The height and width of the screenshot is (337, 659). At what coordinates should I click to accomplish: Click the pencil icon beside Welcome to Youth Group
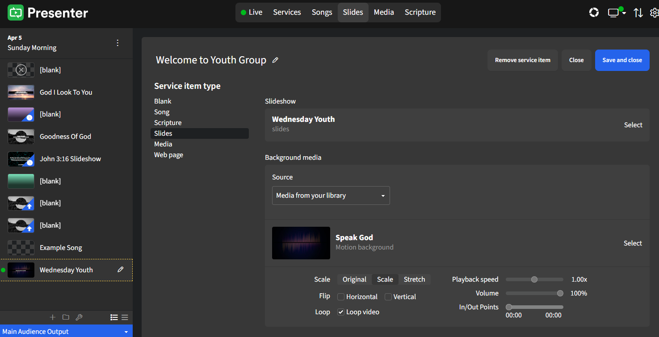(x=275, y=60)
